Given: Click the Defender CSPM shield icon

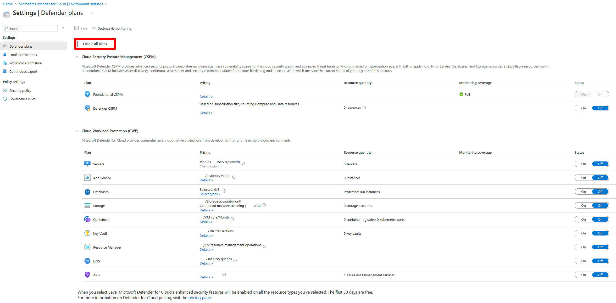Looking at the screenshot, I should pos(87,108).
